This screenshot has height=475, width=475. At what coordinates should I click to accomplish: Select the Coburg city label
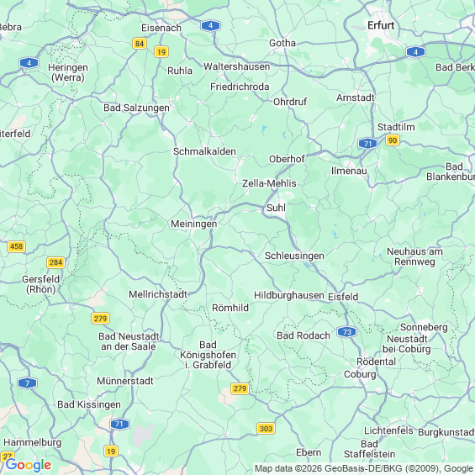(360, 374)
